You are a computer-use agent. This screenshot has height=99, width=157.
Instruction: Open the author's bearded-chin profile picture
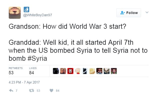tap(15, 13)
